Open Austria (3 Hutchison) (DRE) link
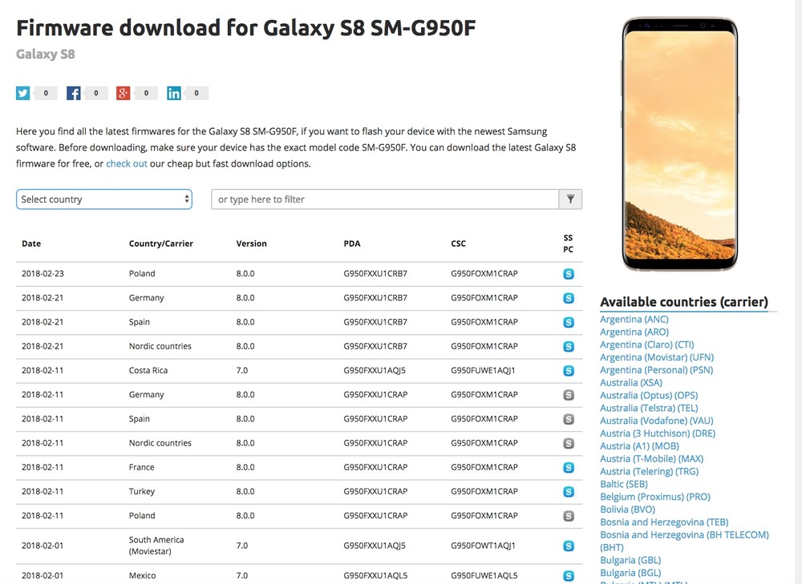The height and width of the screenshot is (584, 802). tap(658, 433)
